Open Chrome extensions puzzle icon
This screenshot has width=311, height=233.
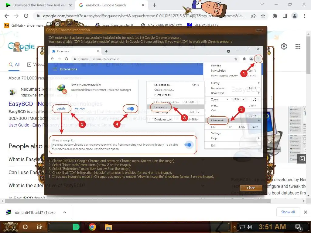275,16
